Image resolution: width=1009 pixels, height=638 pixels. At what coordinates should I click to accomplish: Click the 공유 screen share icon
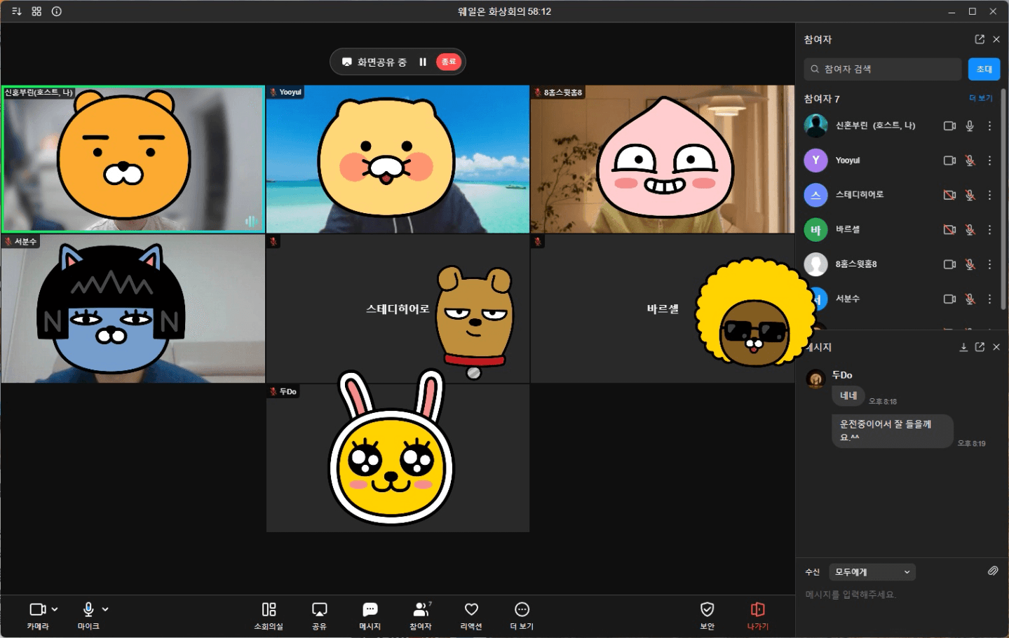319,609
